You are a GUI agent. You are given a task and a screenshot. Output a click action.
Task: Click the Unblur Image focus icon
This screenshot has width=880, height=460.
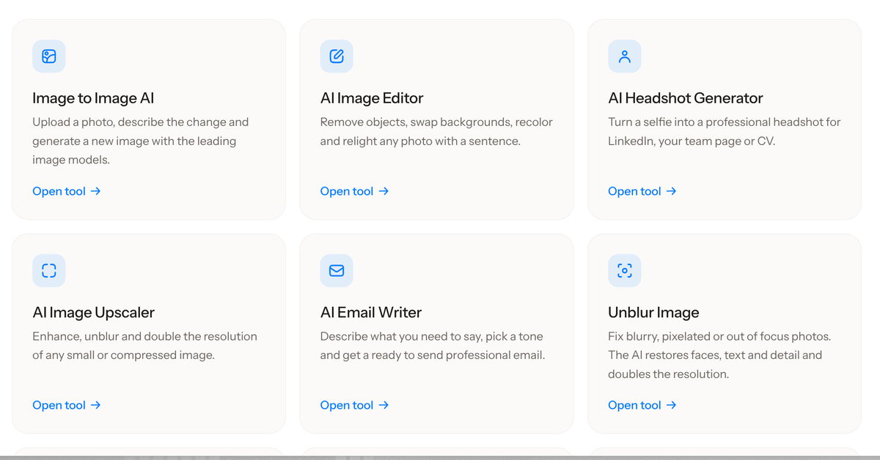[625, 270]
